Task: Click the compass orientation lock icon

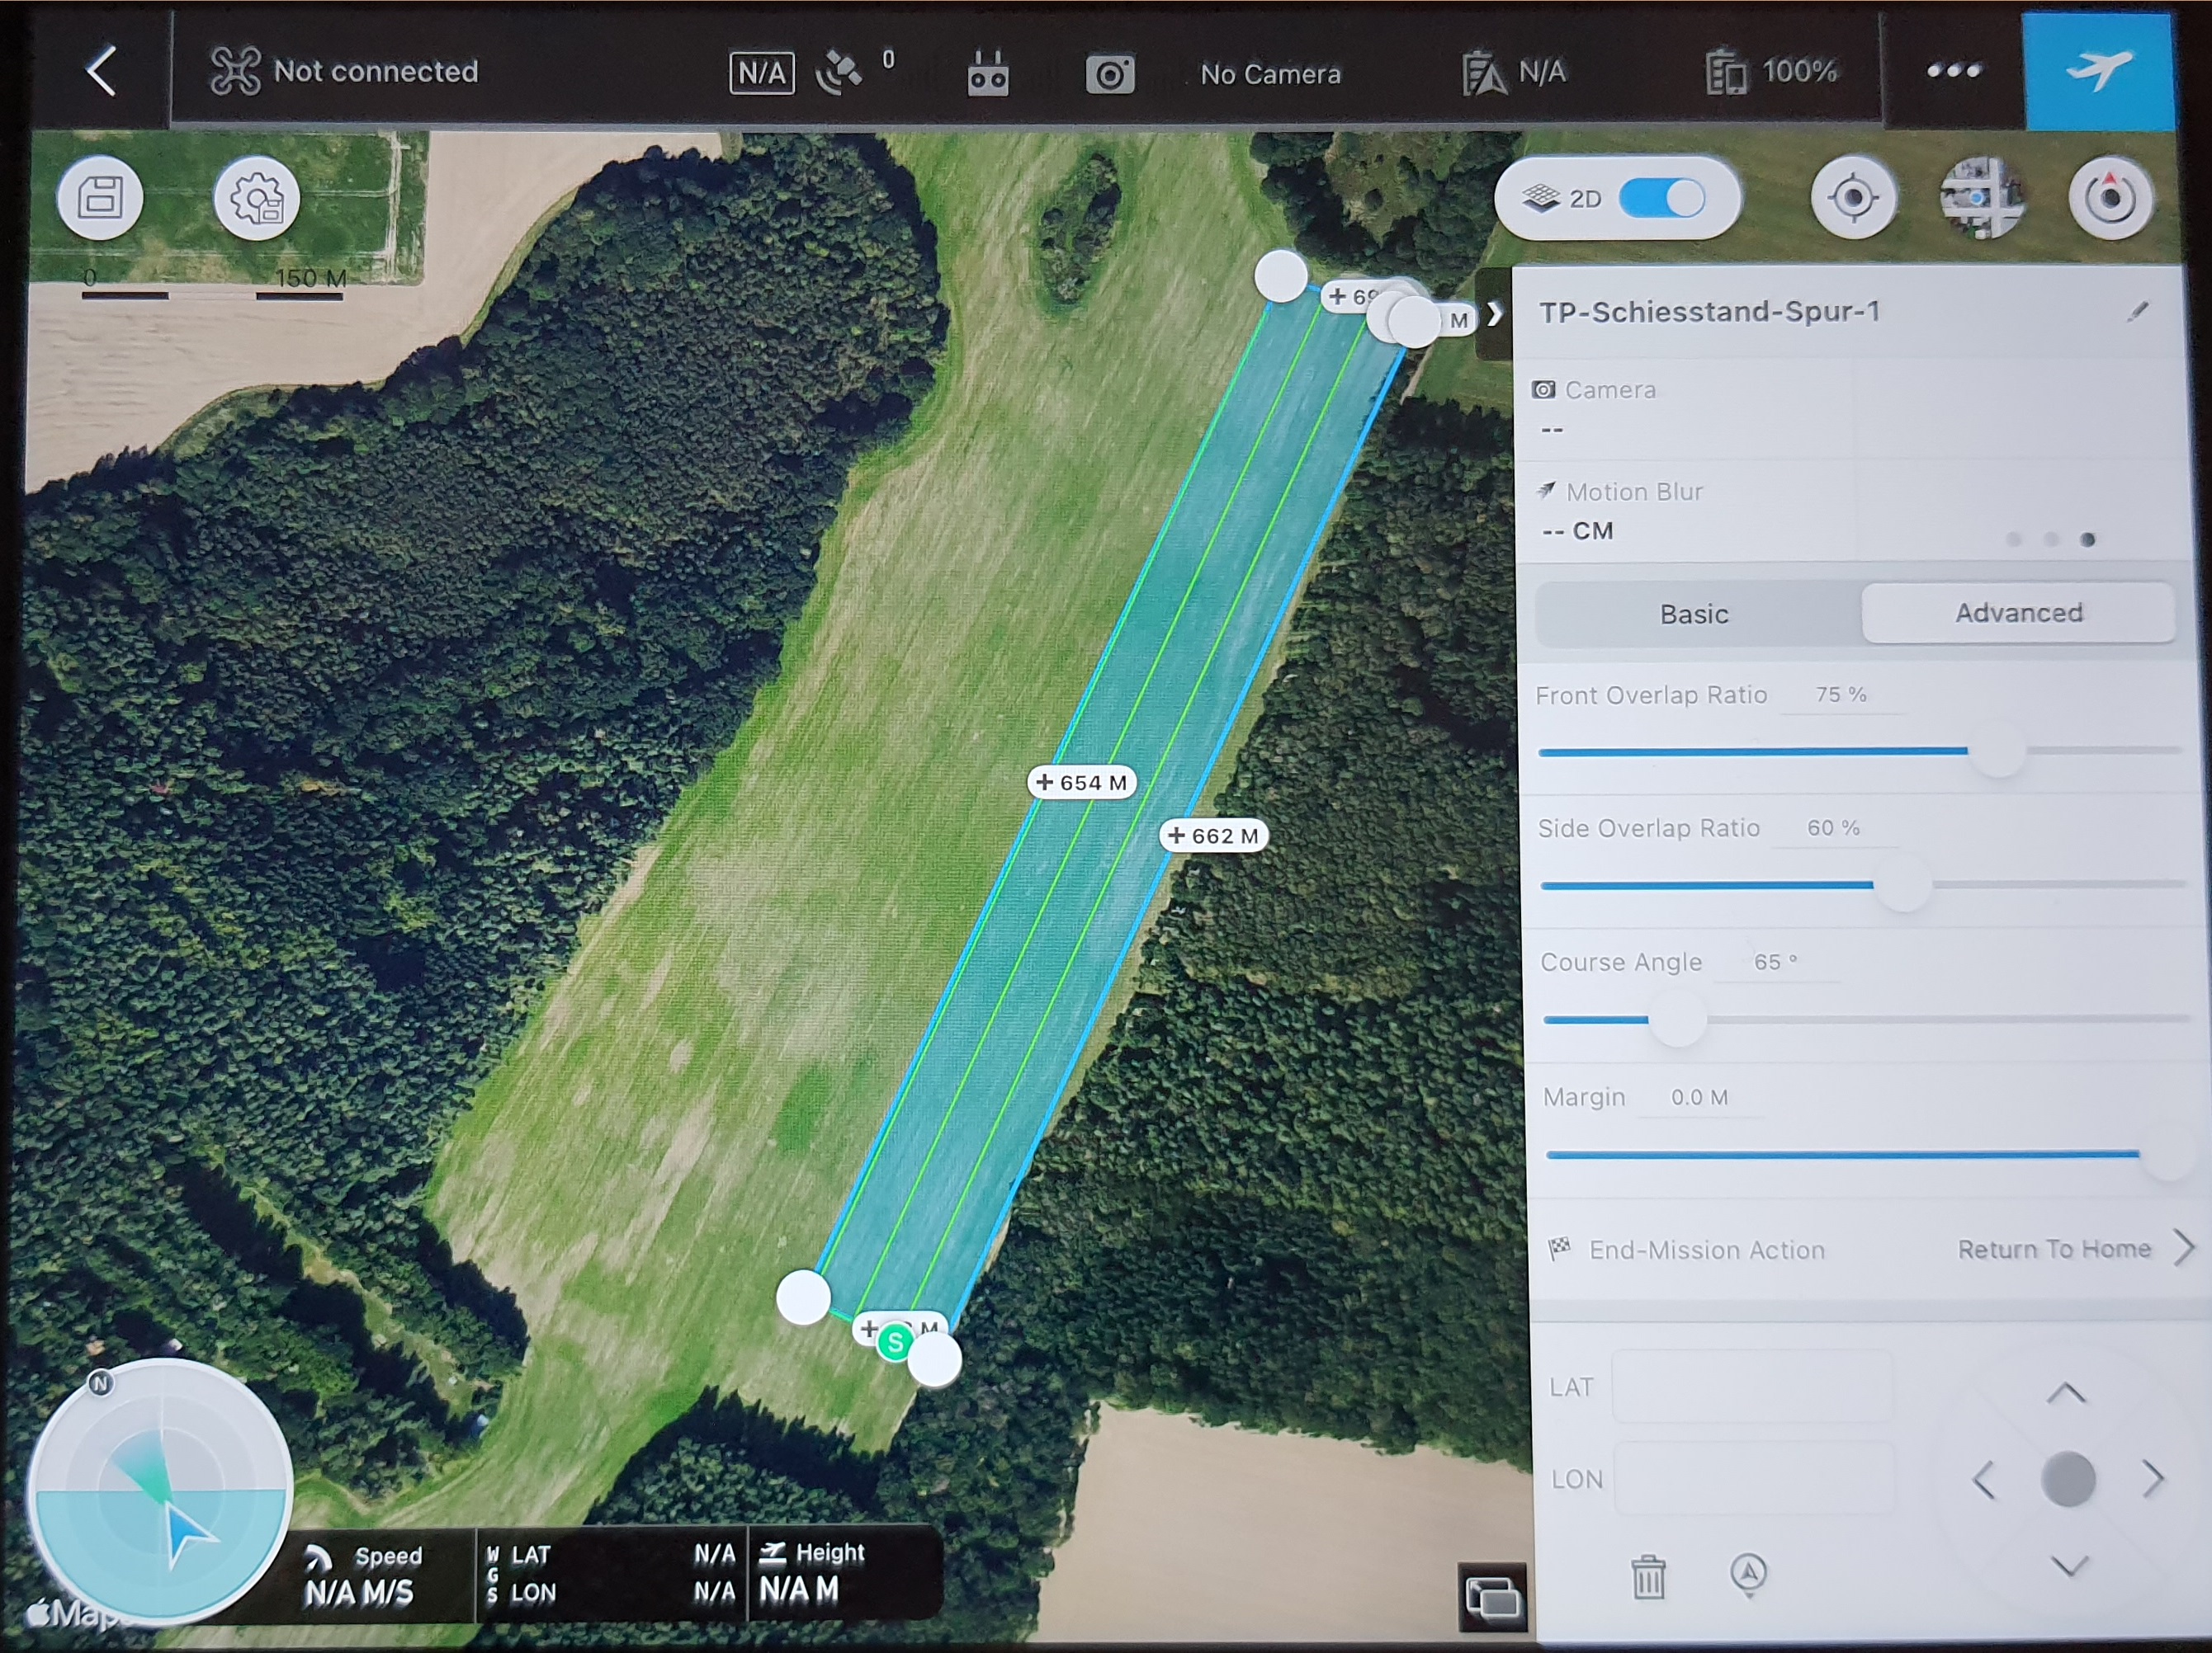Action: [x=2110, y=198]
